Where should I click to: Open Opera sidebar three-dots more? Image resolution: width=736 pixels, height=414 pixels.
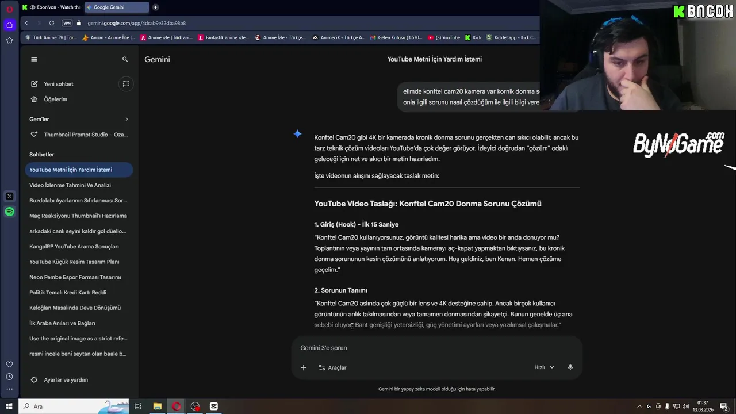tap(9, 389)
